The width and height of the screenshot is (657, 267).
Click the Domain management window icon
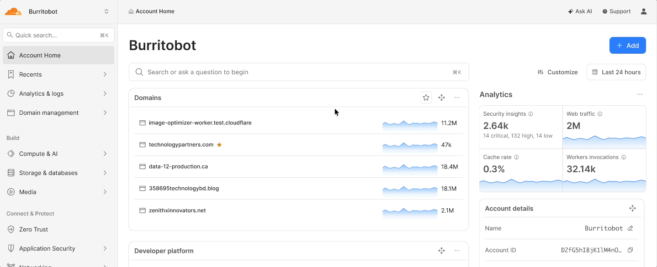[x=11, y=113]
